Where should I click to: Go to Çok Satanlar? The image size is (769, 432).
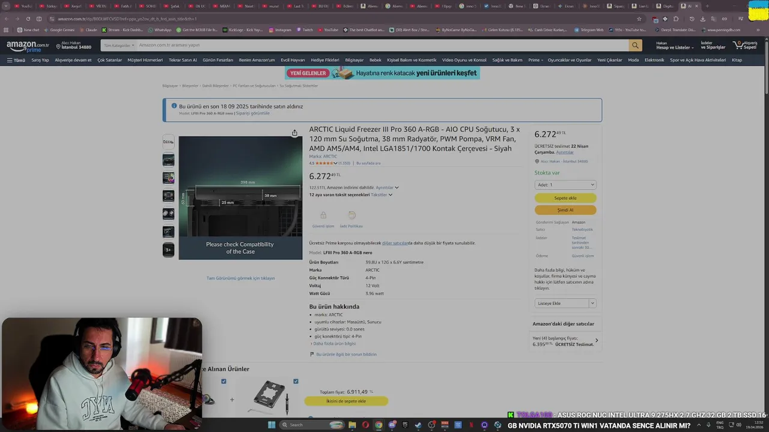coord(109,60)
